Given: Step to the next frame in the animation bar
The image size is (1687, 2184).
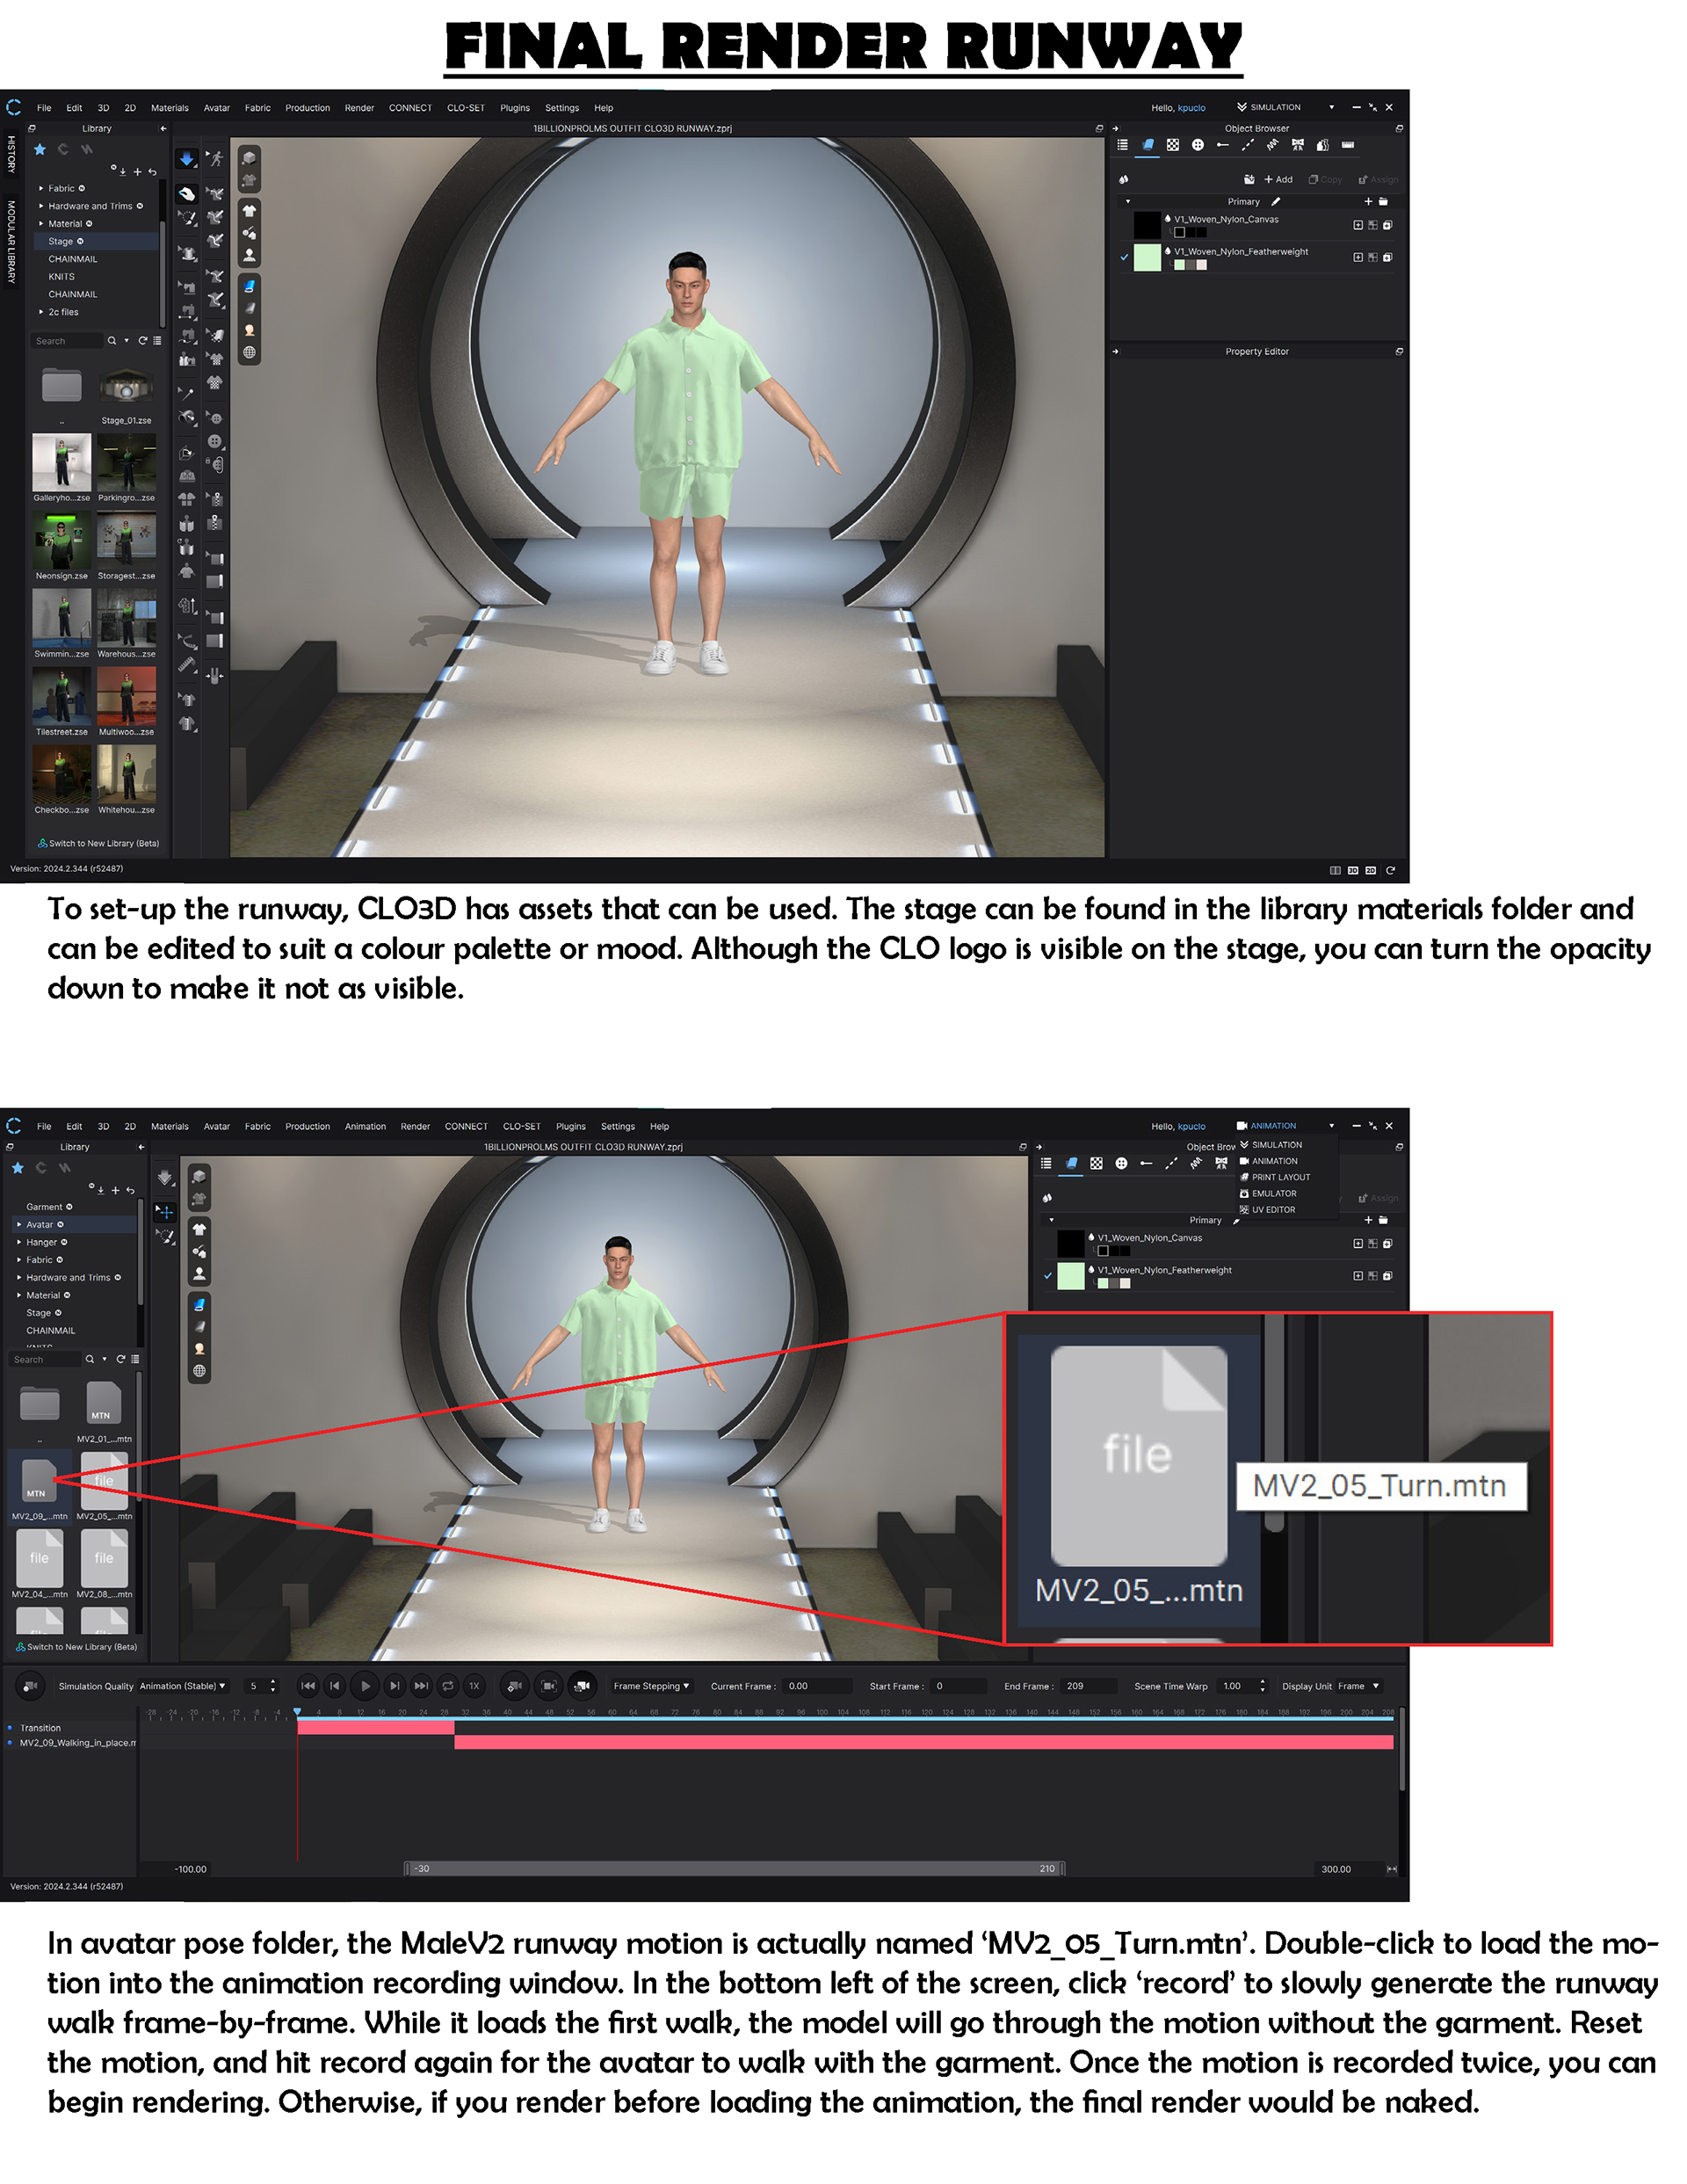Looking at the screenshot, I should 395,1686.
